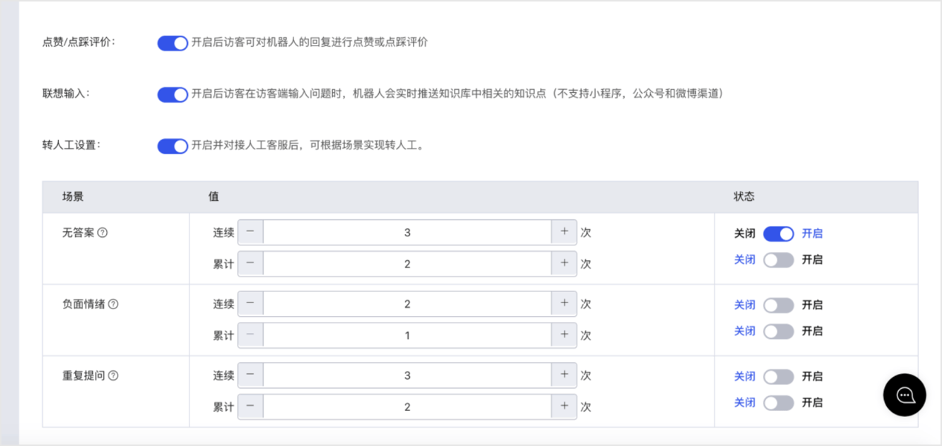The image size is (942, 446).
Task: Enable 负面情绪 连续 status toggle
Action: [x=779, y=305]
